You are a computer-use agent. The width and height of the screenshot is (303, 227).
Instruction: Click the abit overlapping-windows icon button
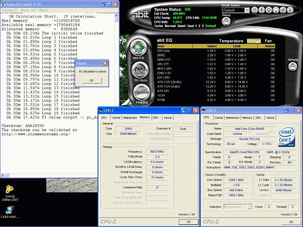(283, 10)
